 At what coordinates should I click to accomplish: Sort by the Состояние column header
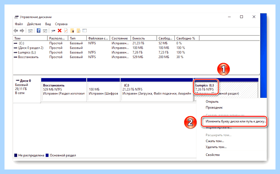point(121,38)
